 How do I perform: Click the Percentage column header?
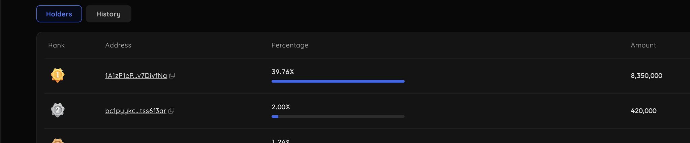tap(290, 45)
